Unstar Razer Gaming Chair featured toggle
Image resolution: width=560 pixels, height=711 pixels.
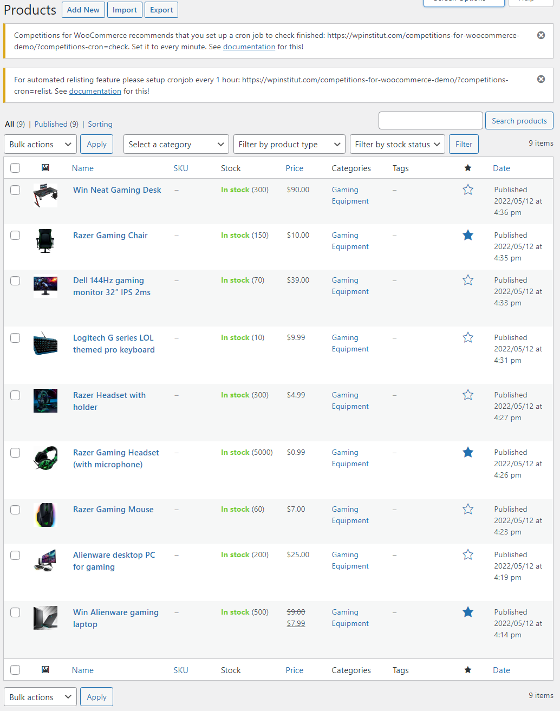tap(467, 235)
